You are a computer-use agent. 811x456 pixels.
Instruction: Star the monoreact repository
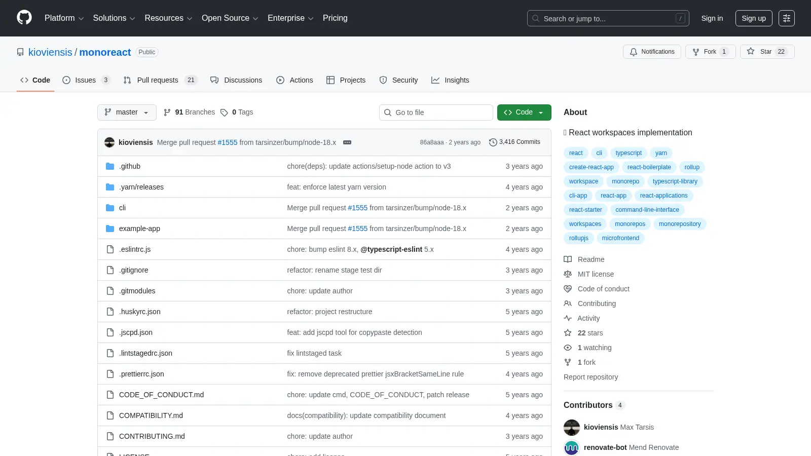tap(767, 52)
